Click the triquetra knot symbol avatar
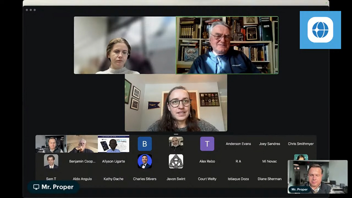 click(x=176, y=161)
